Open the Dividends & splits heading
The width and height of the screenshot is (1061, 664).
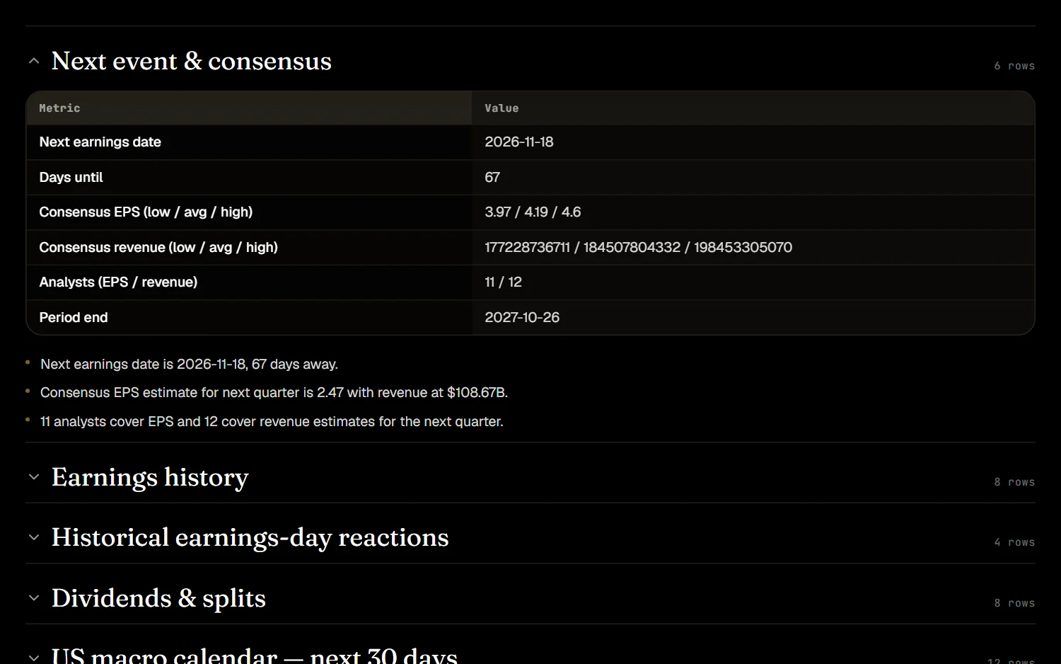(x=158, y=598)
